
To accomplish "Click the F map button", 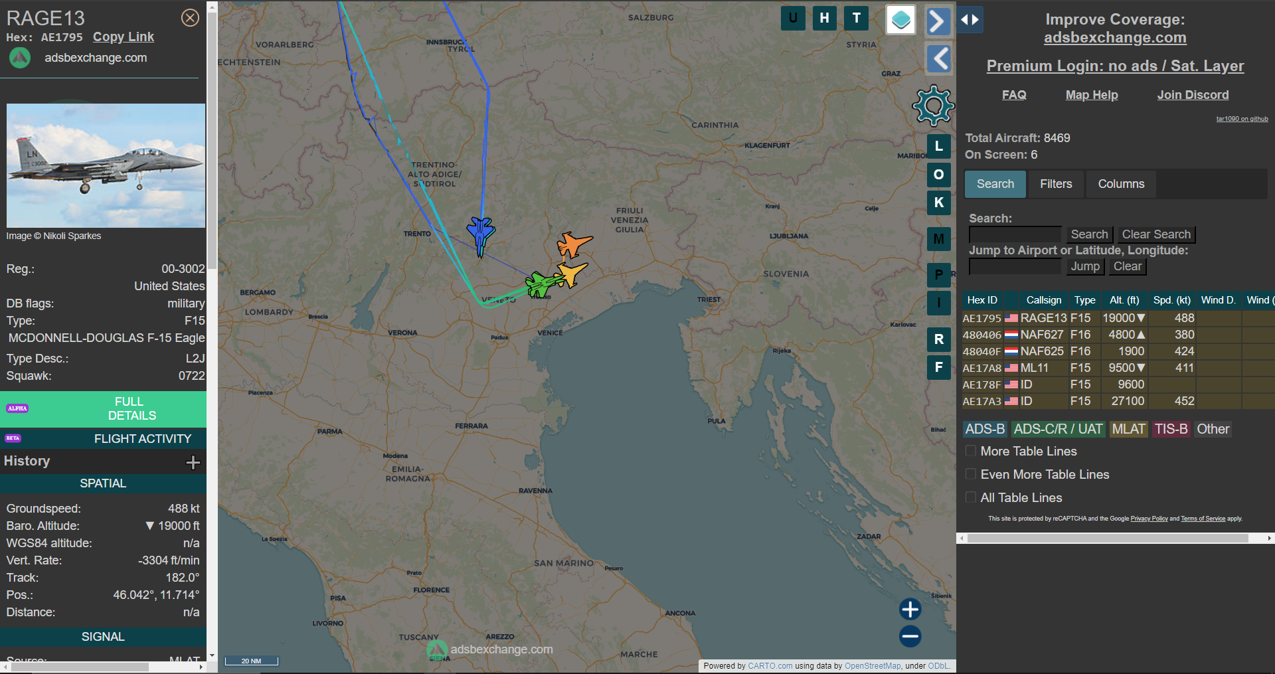I will click(939, 367).
